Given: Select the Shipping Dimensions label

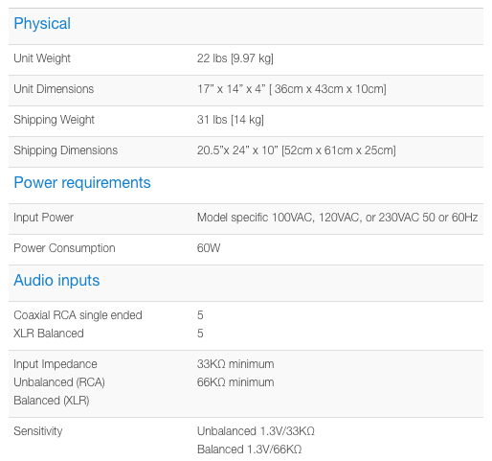Looking at the screenshot, I should 66,150.
